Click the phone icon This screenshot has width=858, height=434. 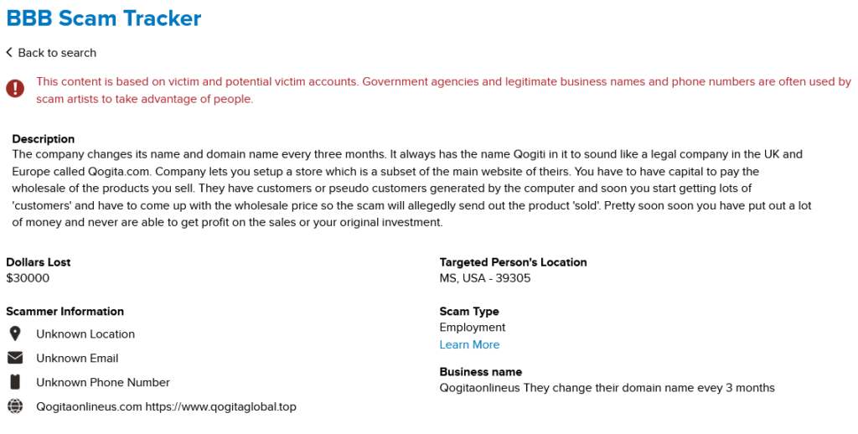pos(15,382)
